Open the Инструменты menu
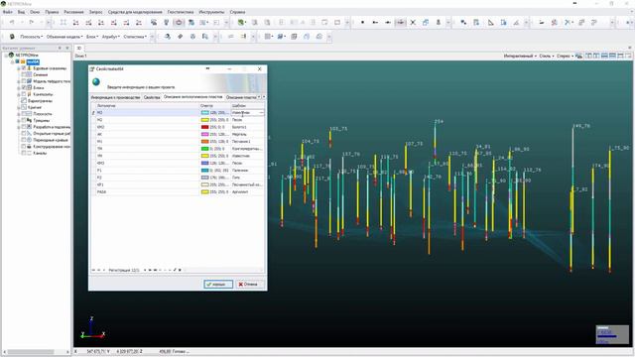635x357 pixels. click(x=211, y=12)
